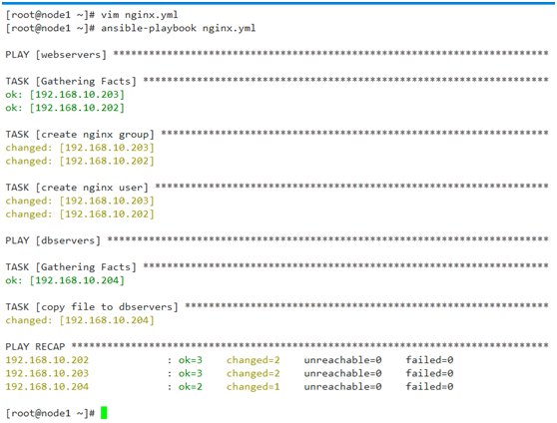This screenshot has width=557, height=423.
Task: Click the green terminal cursor block
Action: [104, 413]
